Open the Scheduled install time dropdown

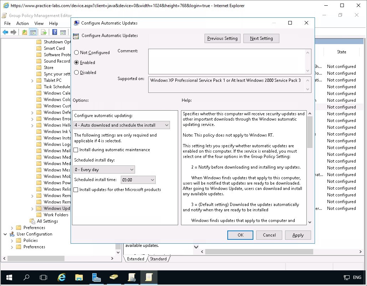[138, 180]
